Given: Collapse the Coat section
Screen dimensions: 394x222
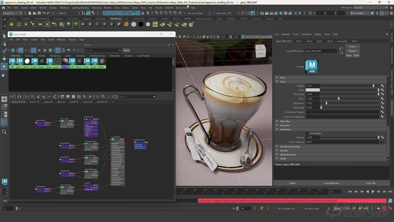Looking at the screenshot, I should click(277, 81).
